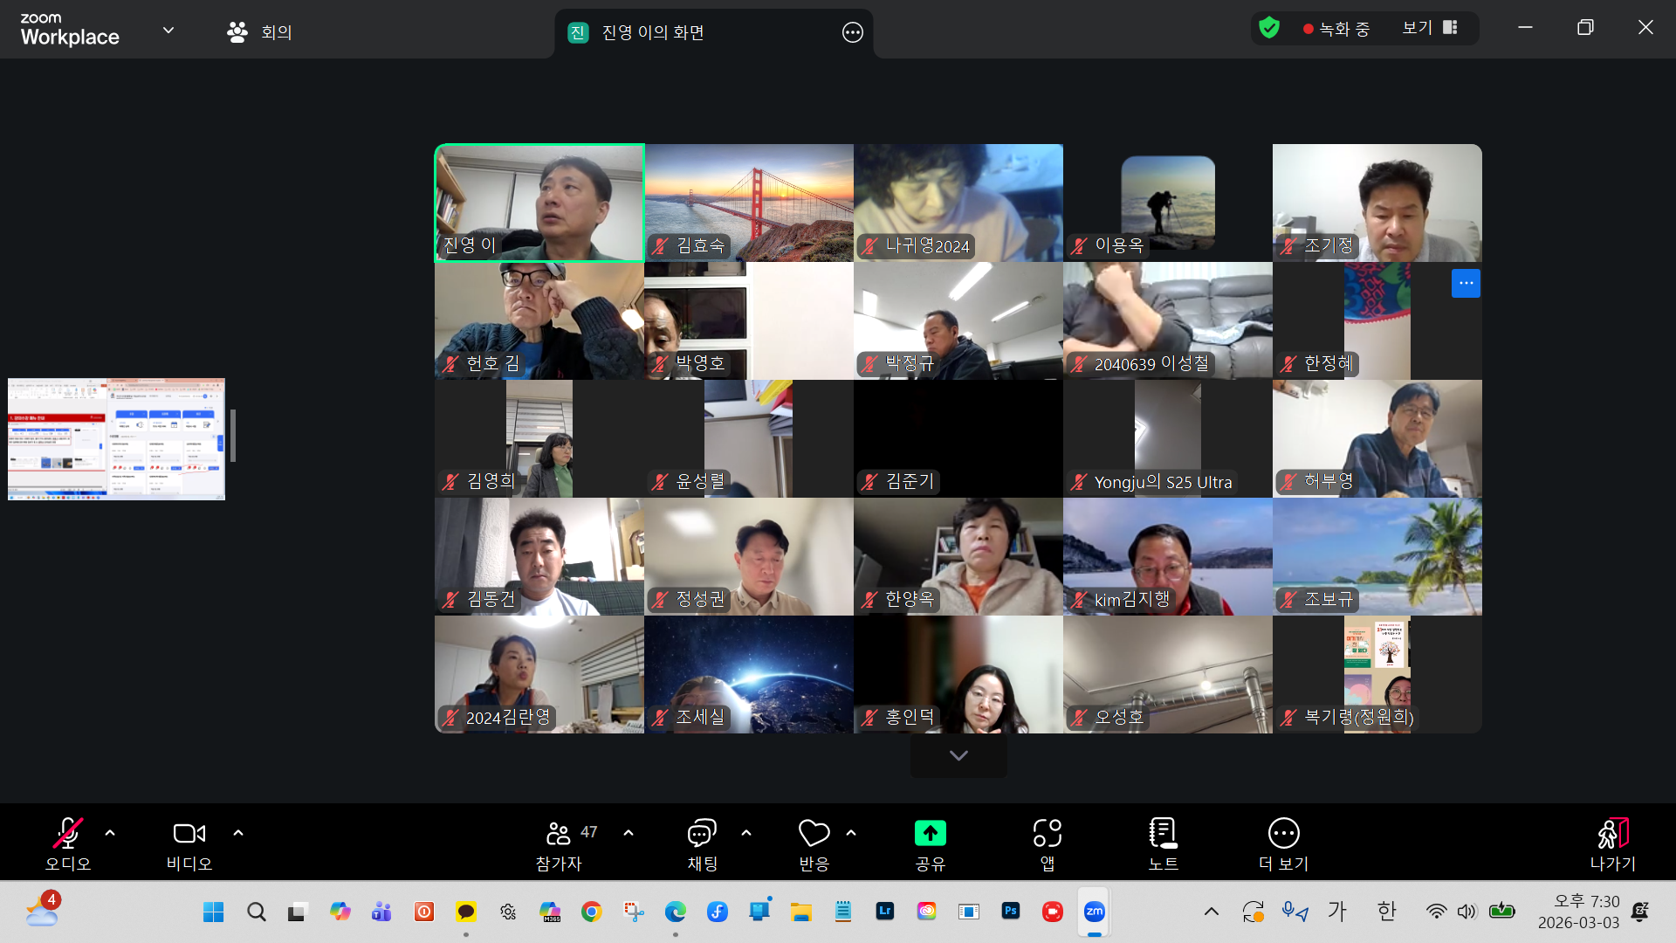
Task: Expand the next page chevron below gallery
Action: [958, 756]
